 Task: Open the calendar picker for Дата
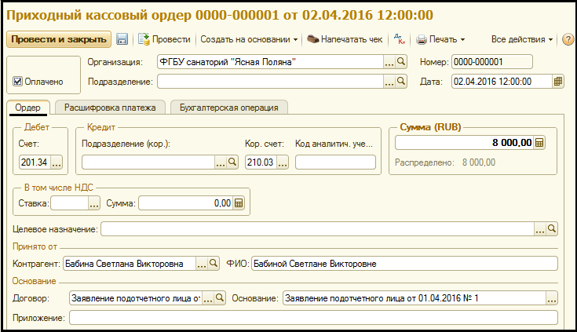click(x=558, y=81)
